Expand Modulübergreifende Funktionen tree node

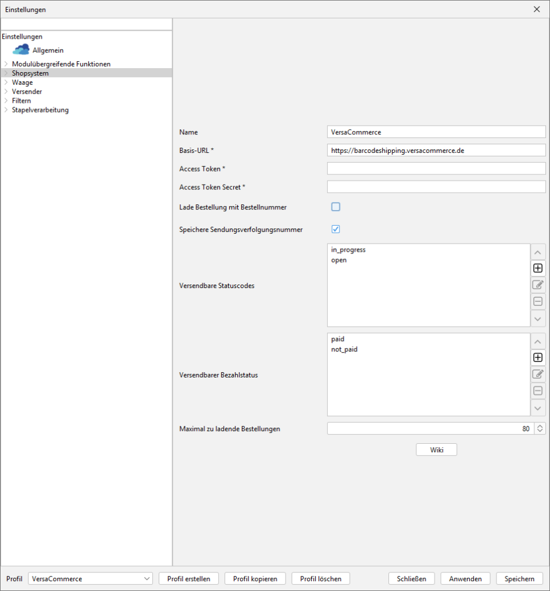(x=6, y=64)
